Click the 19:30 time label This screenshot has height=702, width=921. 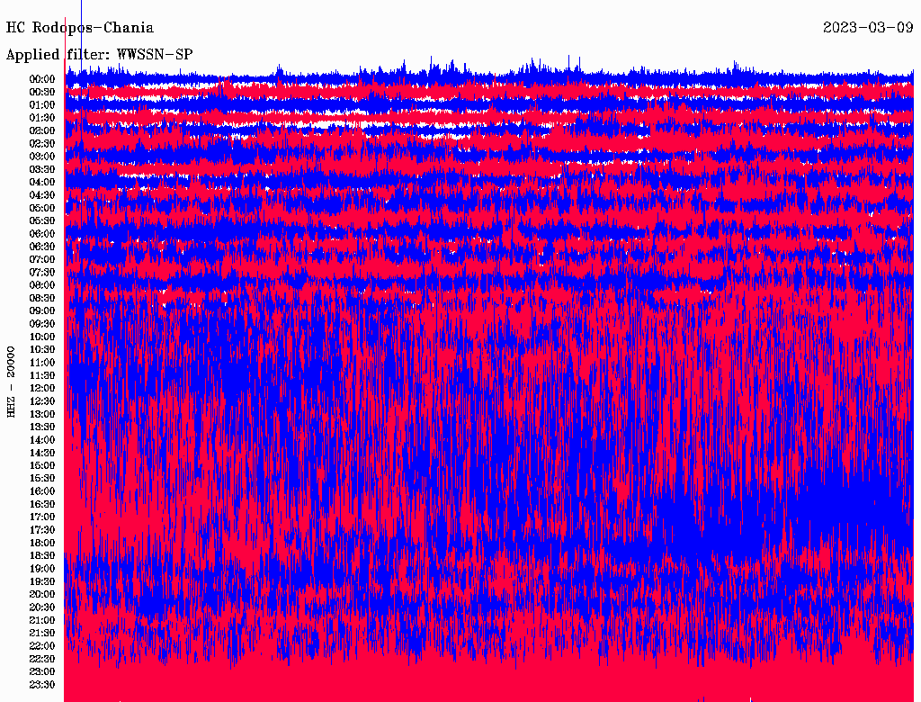[42, 581]
